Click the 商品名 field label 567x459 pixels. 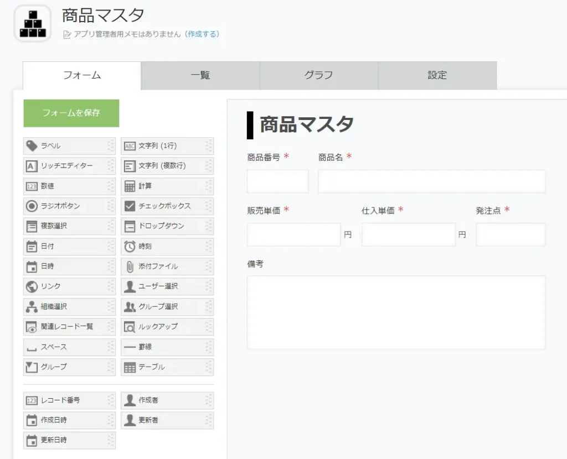coord(331,158)
